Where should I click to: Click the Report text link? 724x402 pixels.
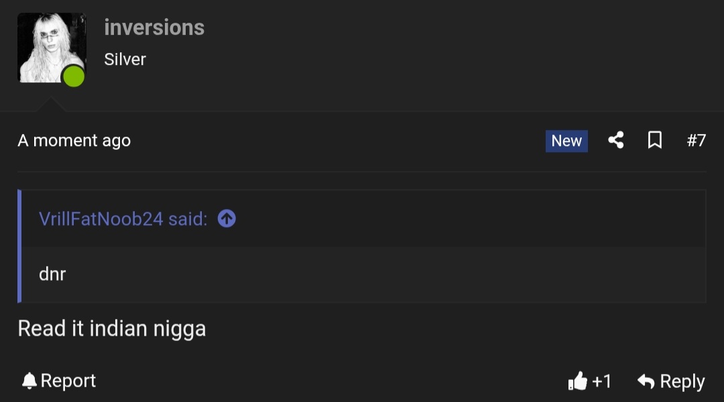click(x=68, y=381)
